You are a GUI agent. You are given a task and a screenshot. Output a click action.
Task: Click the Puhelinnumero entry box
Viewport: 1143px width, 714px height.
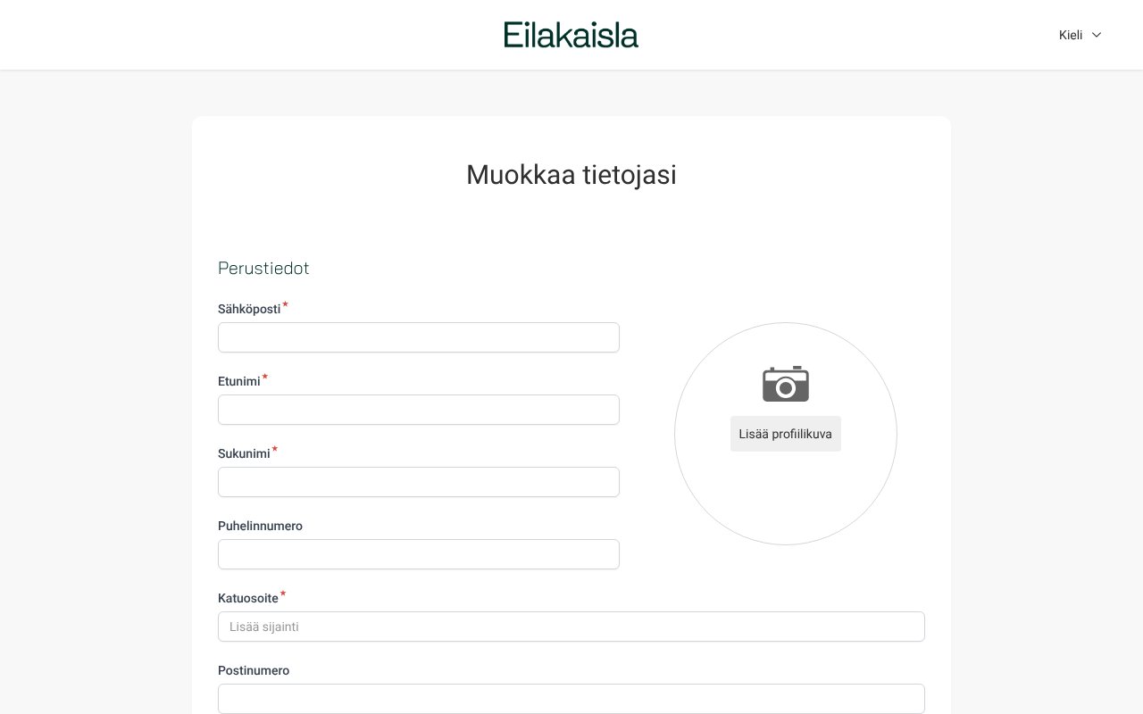click(x=419, y=554)
